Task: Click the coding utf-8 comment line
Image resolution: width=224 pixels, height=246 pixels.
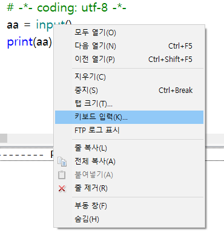Action: click(67, 8)
